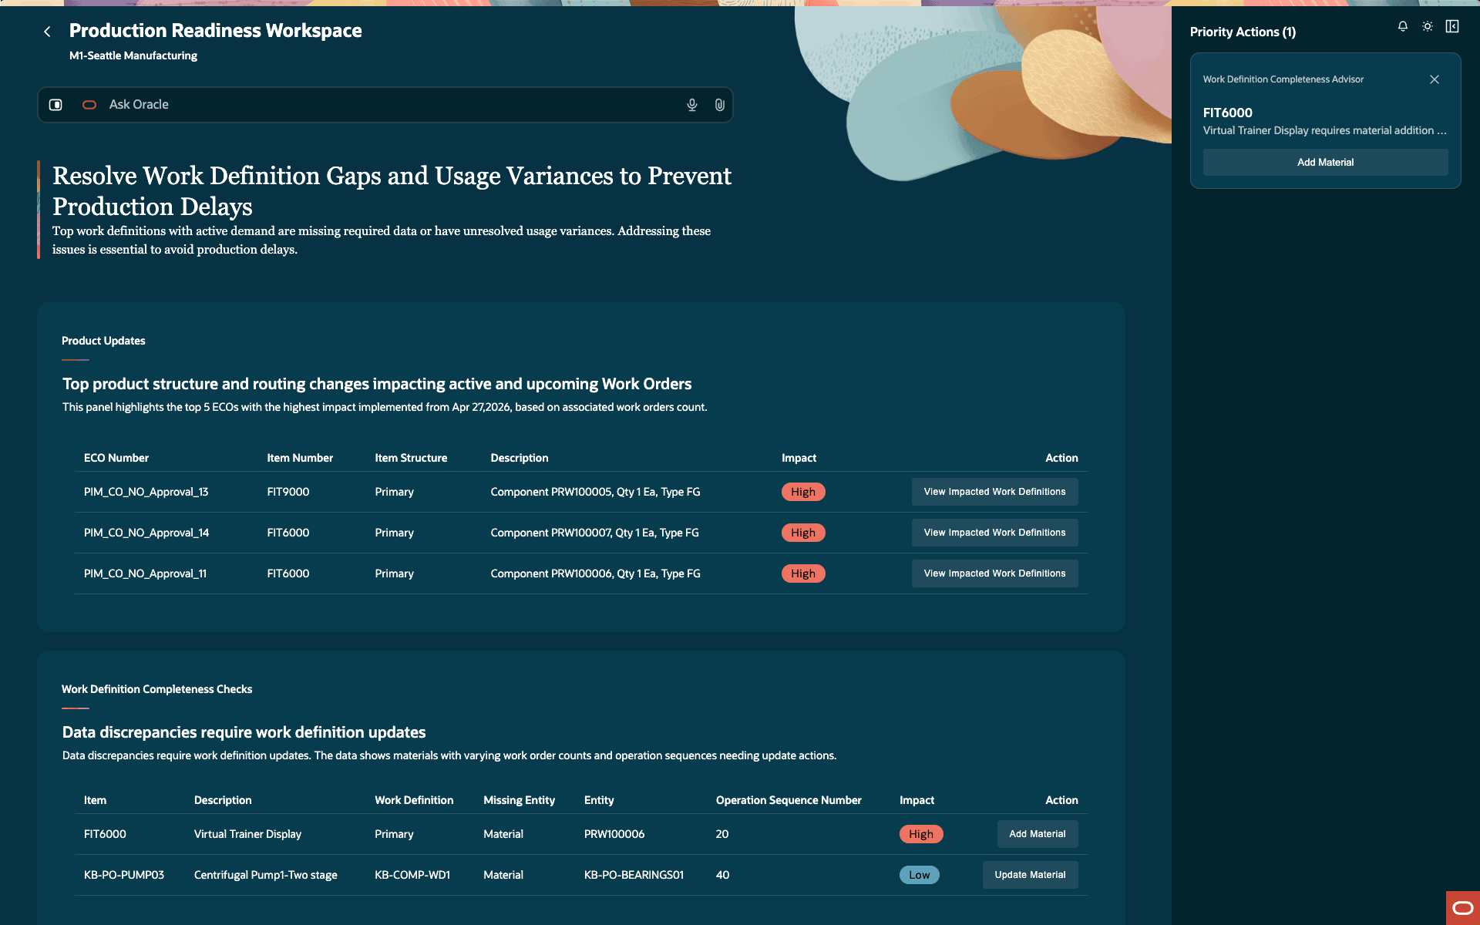Click the High impact badge for PIM_CO_NO_Approval_14

click(x=803, y=533)
